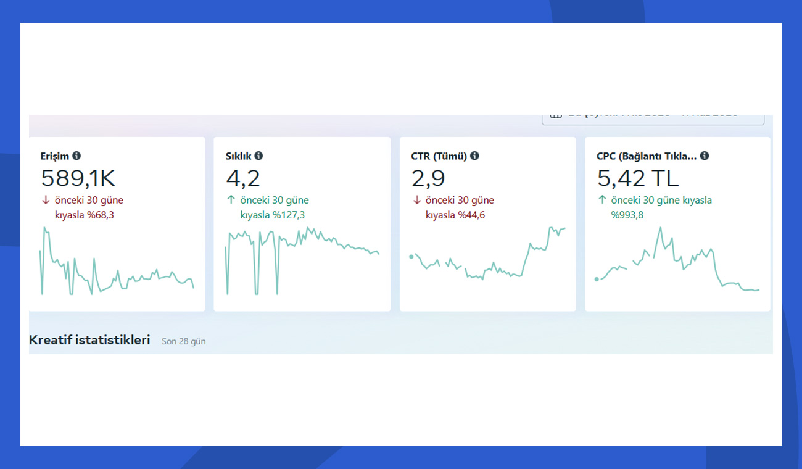Show info for CPC (Bağlantı Tıkla...)

[x=705, y=156]
